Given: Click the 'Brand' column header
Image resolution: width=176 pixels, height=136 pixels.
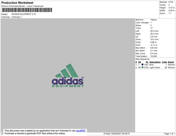Looking at the screenshot, I should (x=171, y=62).
